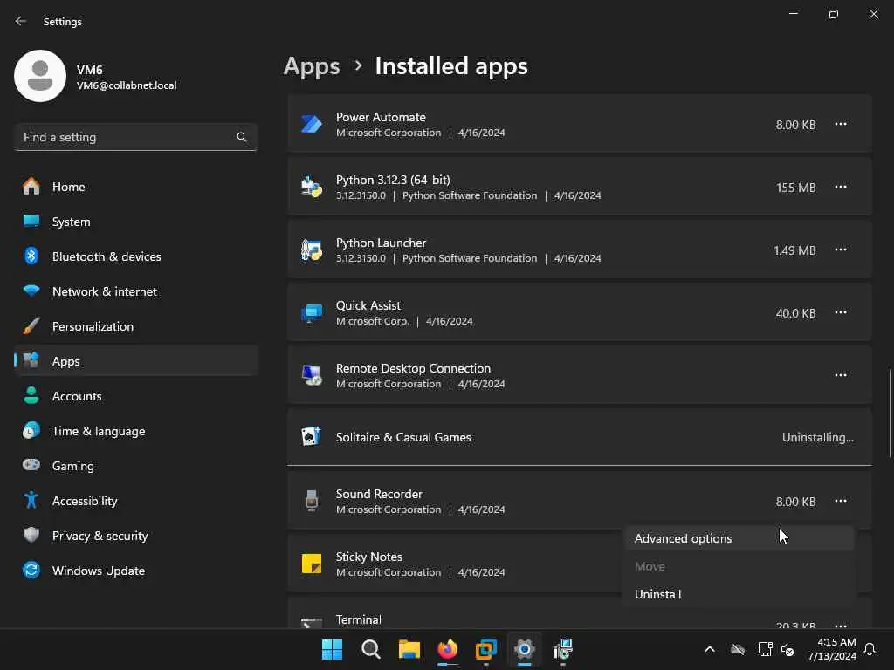The height and width of the screenshot is (670, 894).
Task: Open more options for Remote Desktop Connection
Action: [x=841, y=375]
